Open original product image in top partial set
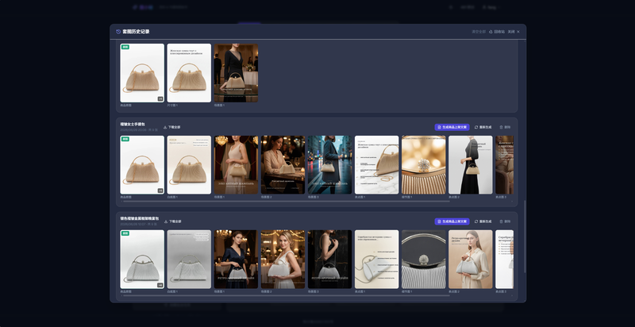The image size is (635, 327). (x=142, y=73)
